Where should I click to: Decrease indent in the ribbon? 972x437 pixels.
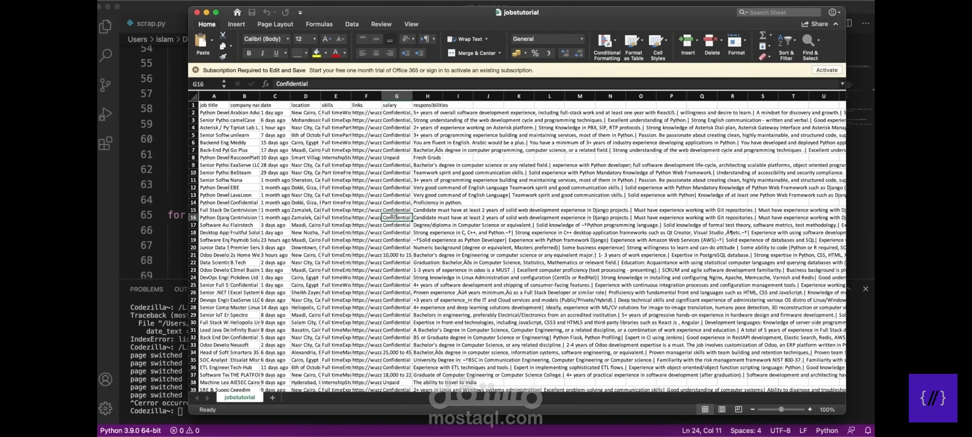(x=405, y=53)
